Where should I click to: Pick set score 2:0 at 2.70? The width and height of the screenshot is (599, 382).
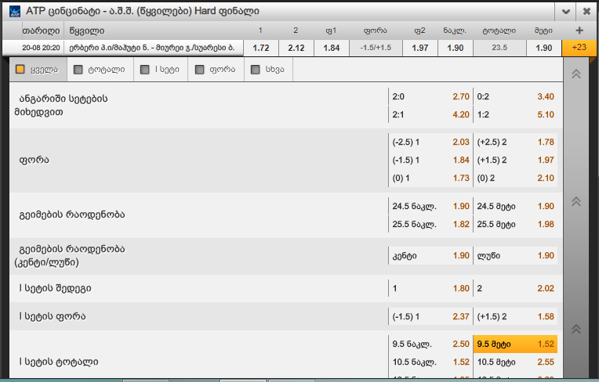pyautogui.click(x=430, y=96)
